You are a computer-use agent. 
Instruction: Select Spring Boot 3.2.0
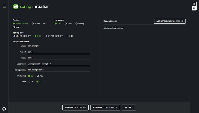(x=38, y=36)
